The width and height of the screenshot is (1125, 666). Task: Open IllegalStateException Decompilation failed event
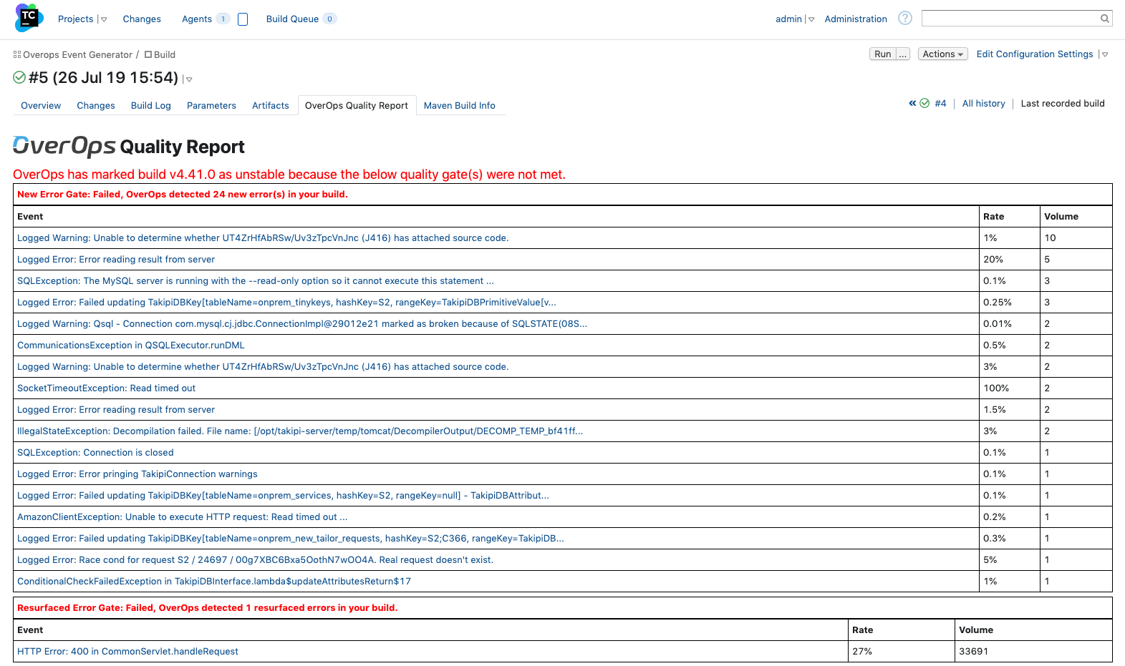(300, 431)
